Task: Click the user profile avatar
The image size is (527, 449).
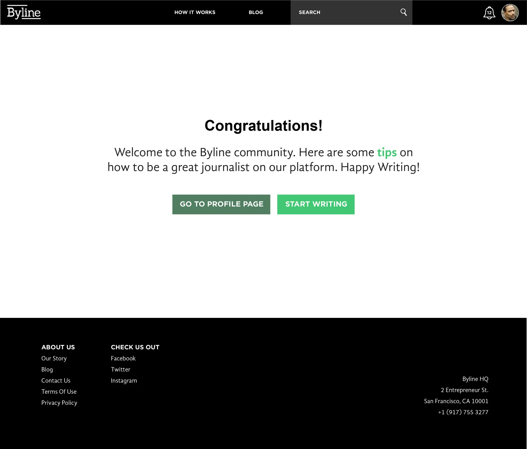Action: click(510, 13)
